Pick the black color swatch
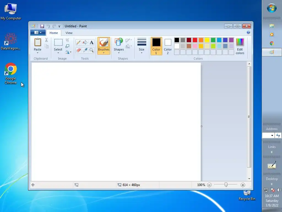This screenshot has width=282, height=212. tap(177, 40)
